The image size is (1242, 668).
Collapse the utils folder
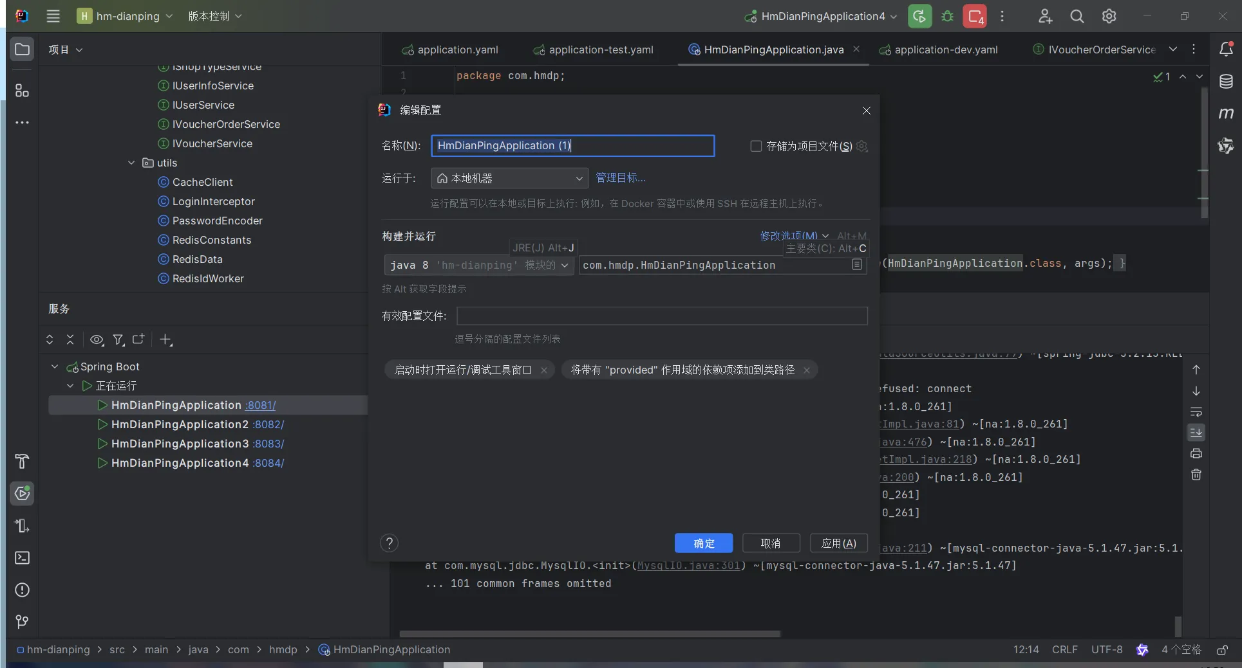[131, 163]
